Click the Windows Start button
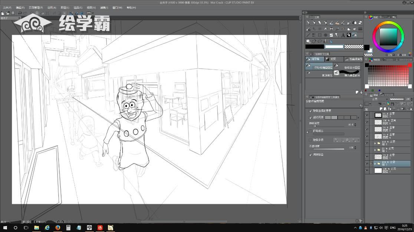Viewport: 414px width, 232px height. 5,228
